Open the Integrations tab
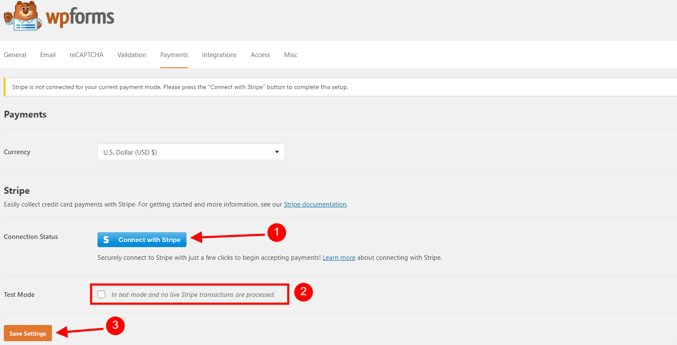 pyautogui.click(x=219, y=55)
